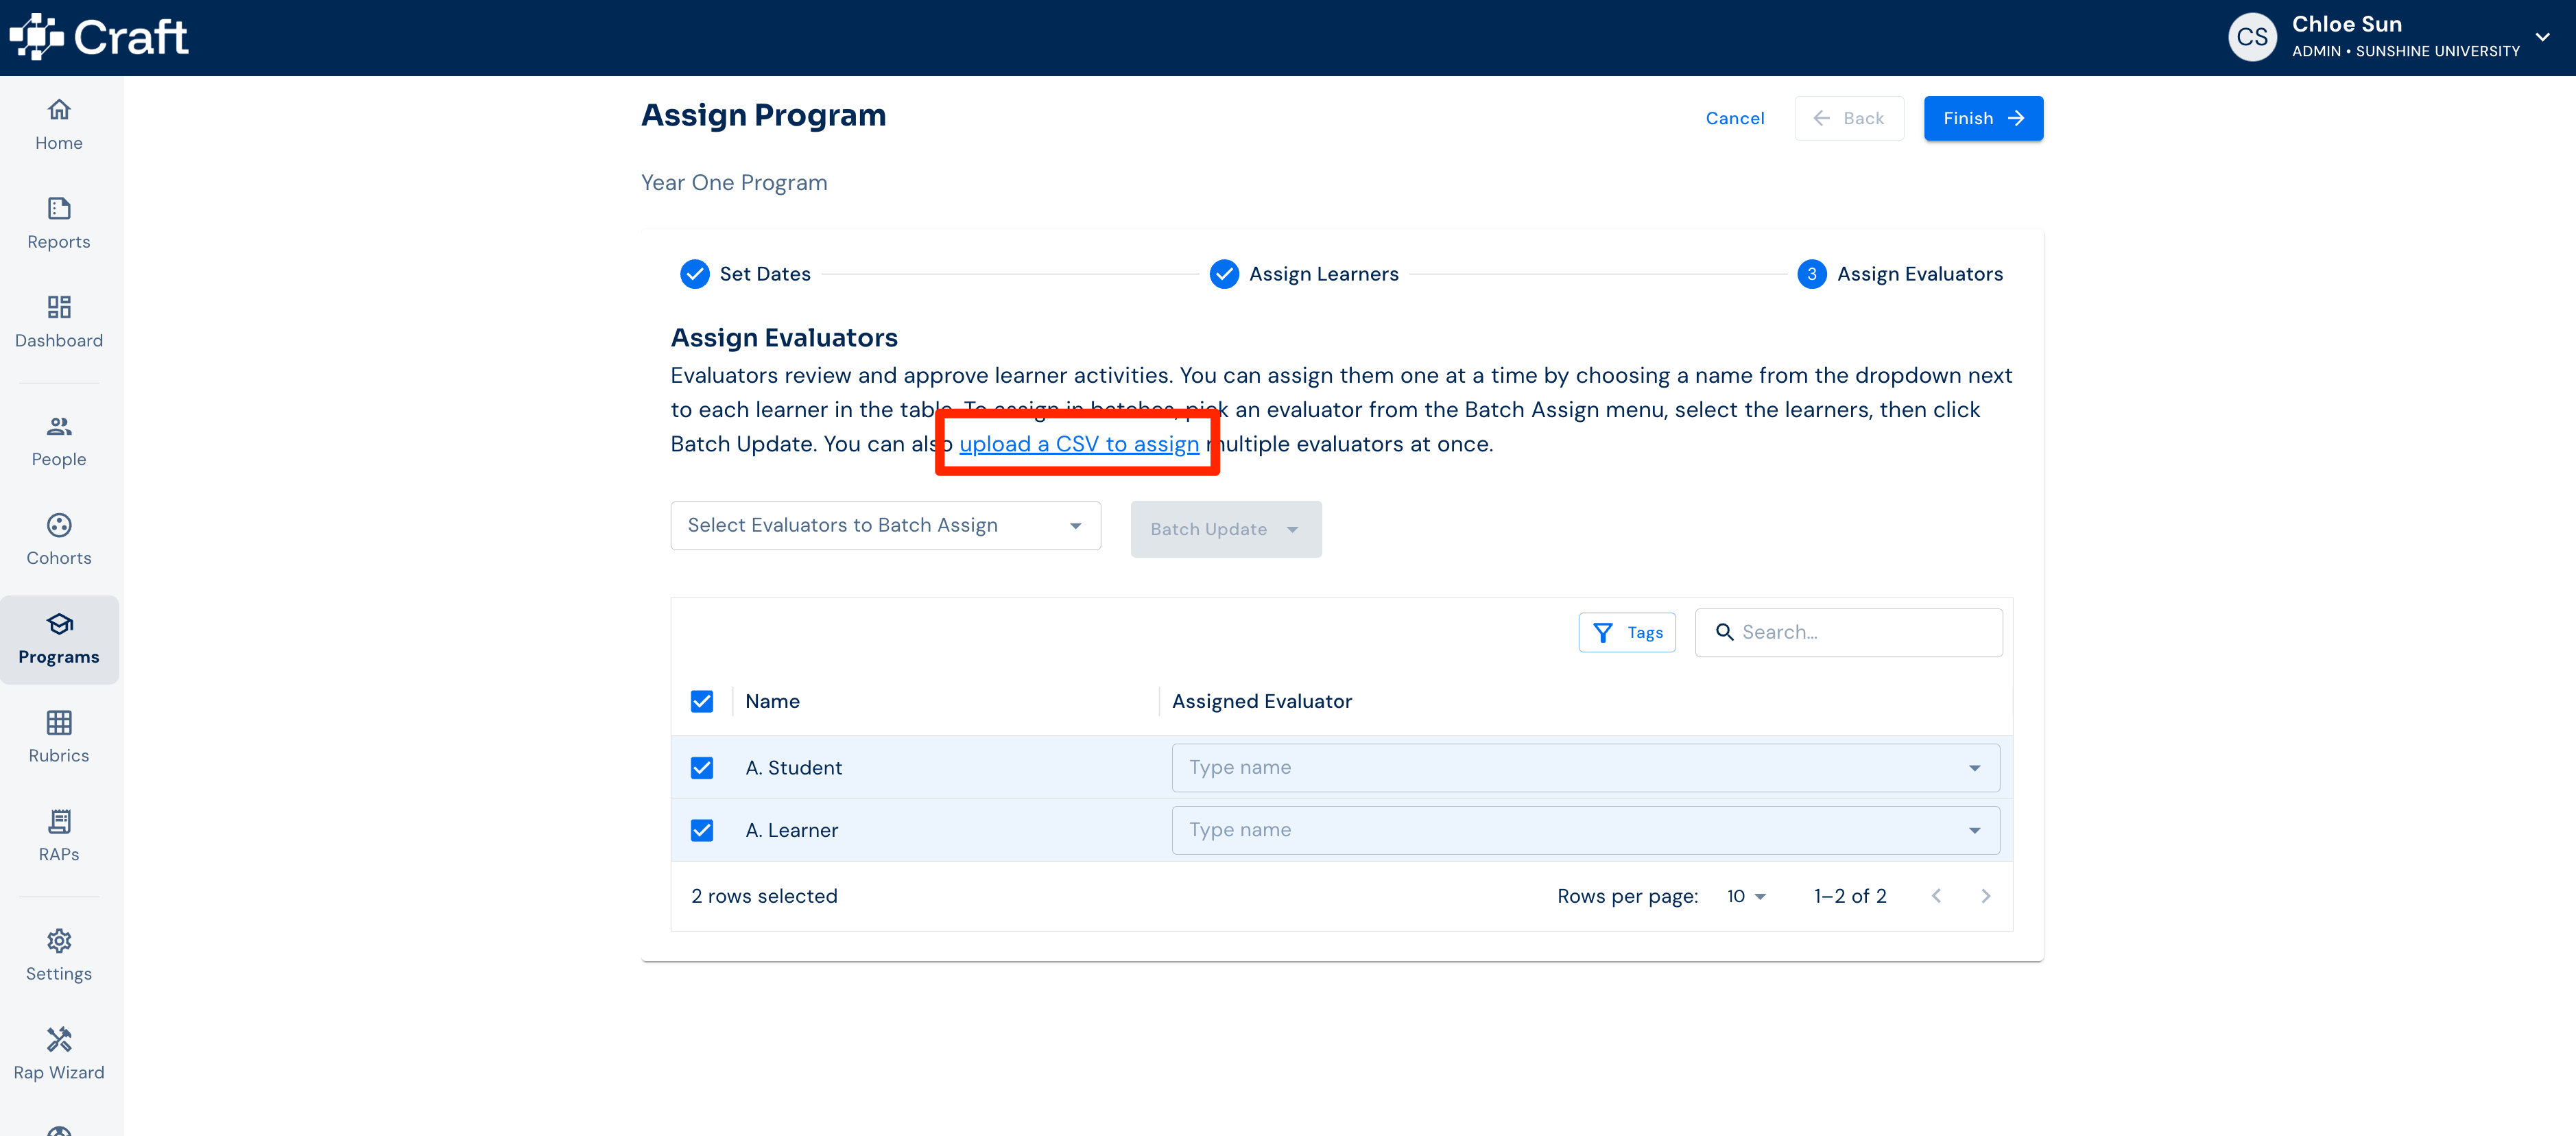This screenshot has width=2576, height=1136.
Task: Click the Finish button
Action: [1983, 118]
